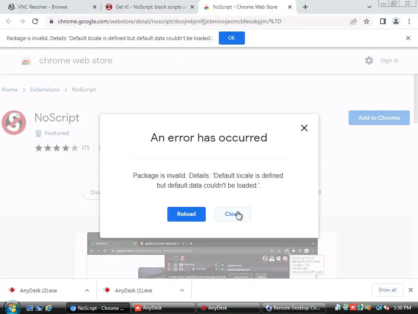The width and height of the screenshot is (418, 314).
Task: Open the tab search dropdown arrow
Action: [x=369, y=7]
